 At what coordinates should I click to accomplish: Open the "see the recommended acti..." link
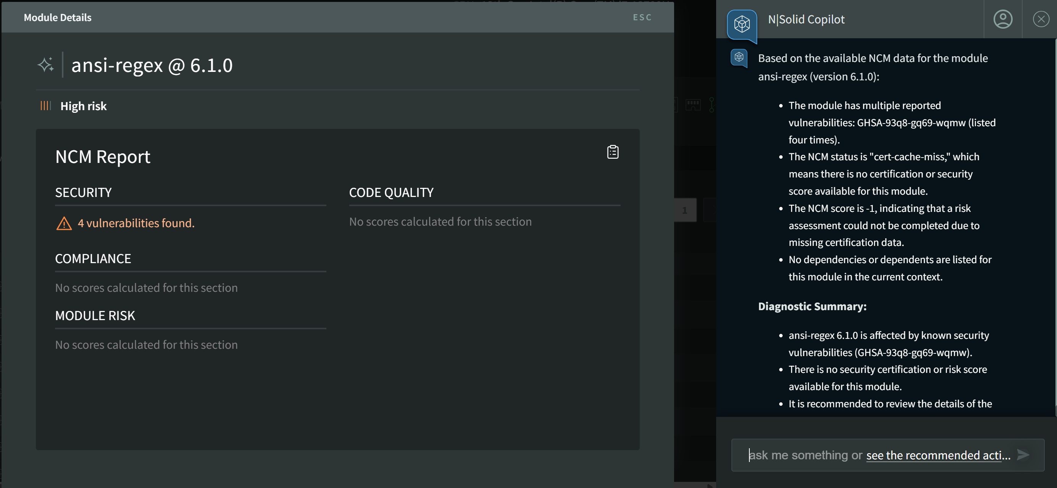938,455
